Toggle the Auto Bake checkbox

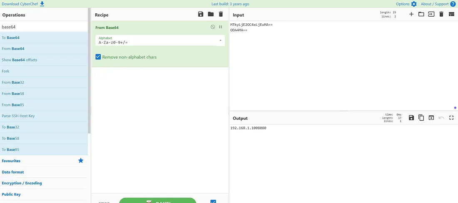click(213, 202)
